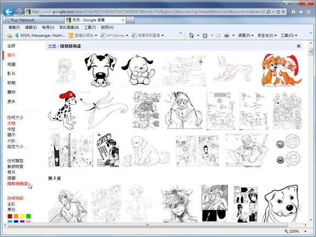
Task: Pick the yellow color swatch filter
Action: tap(22, 216)
